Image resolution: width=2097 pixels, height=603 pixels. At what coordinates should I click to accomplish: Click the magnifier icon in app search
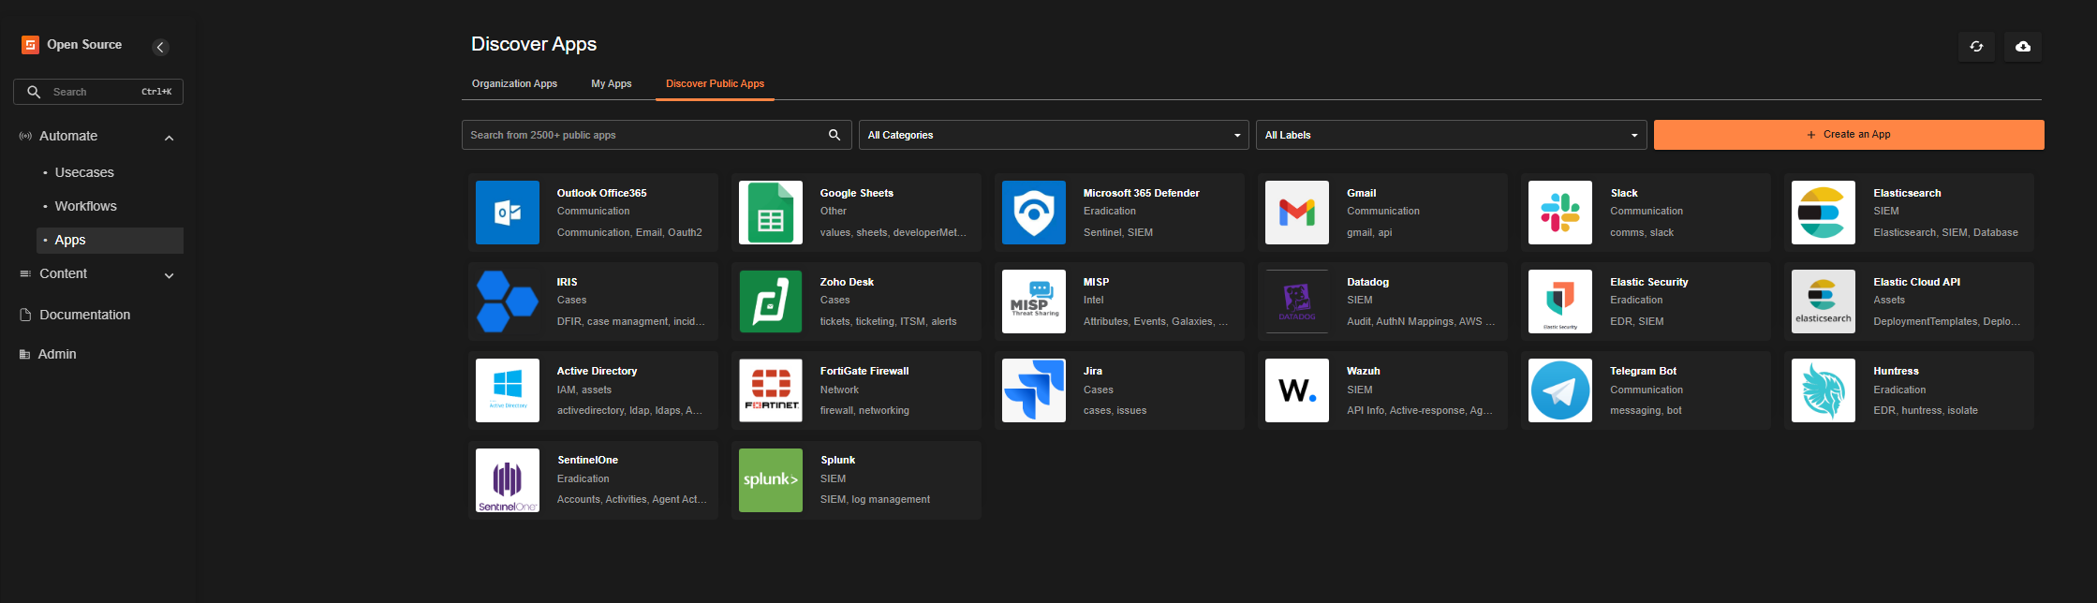point(834,135)
